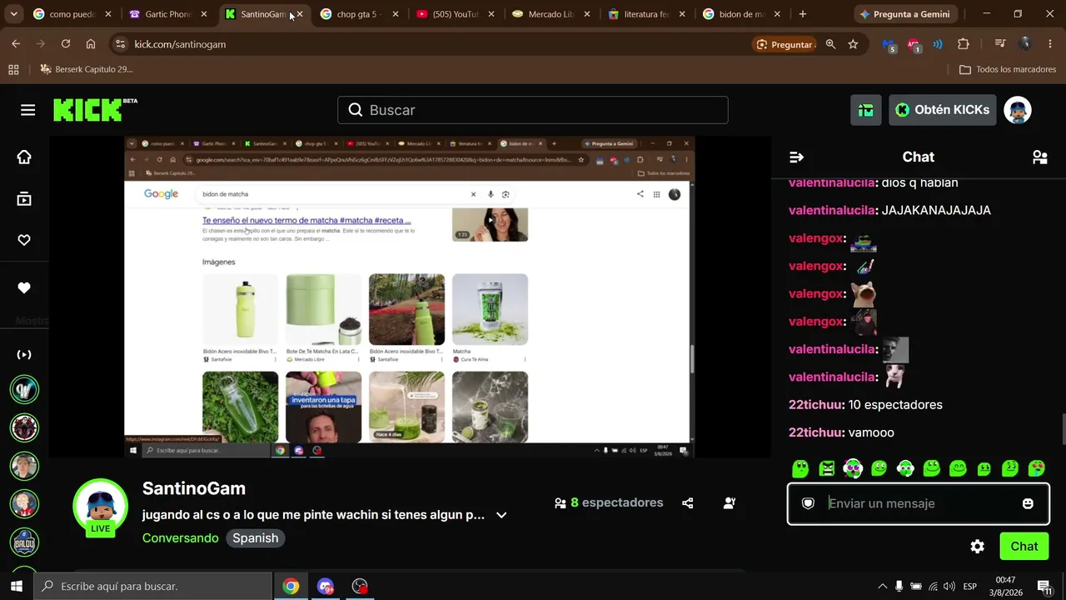1066x600 pixels.
Task: Switch to the literatura tab
Action: (646, 14)
